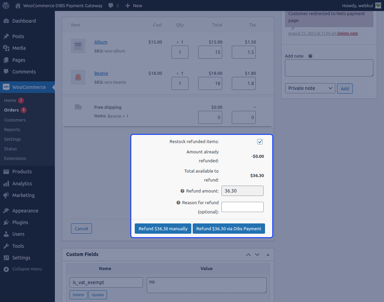Click the Dashboard gauge icon

tap(7, 21)
